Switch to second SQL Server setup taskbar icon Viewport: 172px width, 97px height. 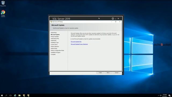28,95
